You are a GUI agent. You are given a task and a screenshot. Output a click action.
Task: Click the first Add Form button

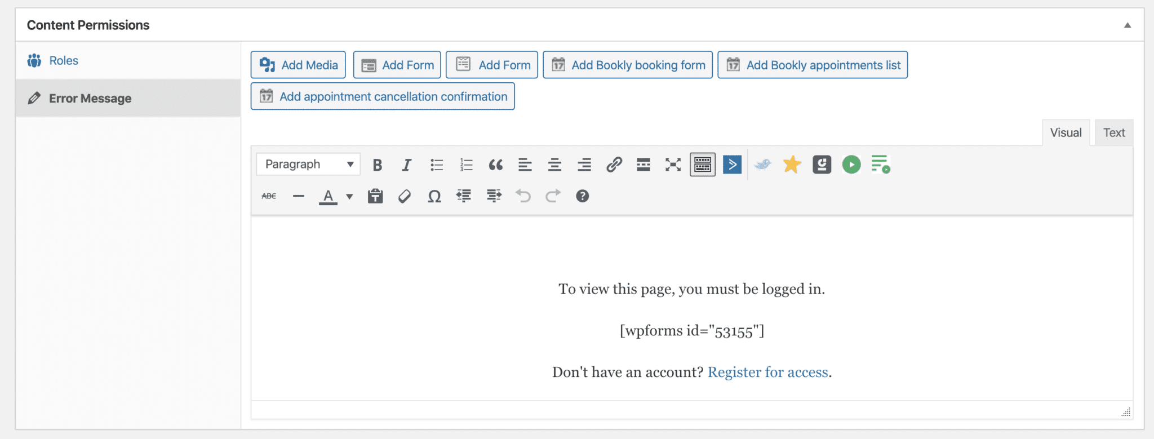coord(397,65)
